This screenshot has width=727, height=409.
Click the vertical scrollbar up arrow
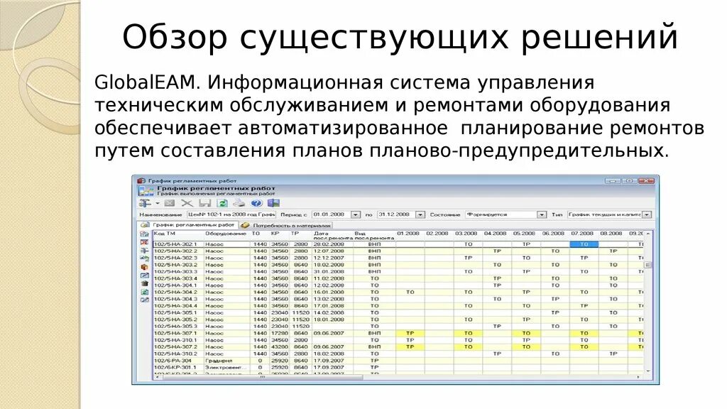(647, 234)
